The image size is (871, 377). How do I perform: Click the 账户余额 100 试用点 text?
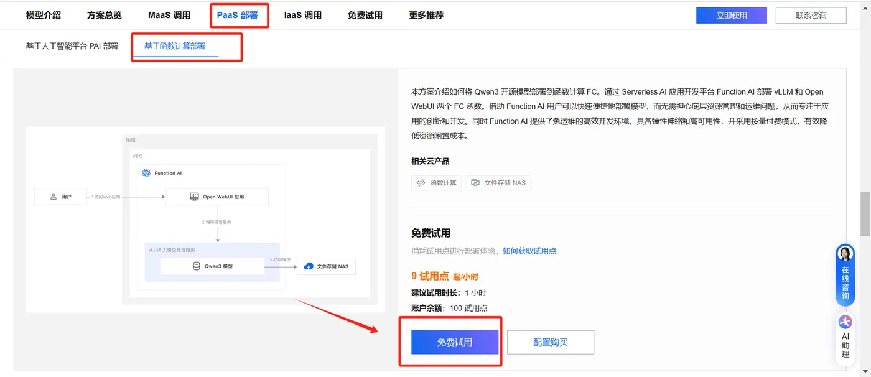(449, 308)
